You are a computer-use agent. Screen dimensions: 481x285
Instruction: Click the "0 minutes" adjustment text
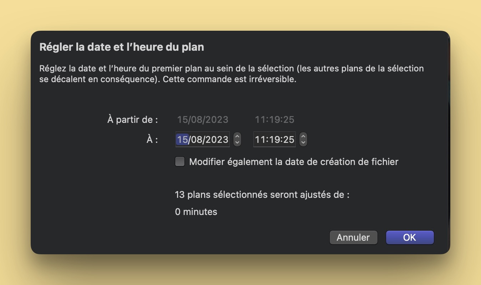[x=196, y=212]
